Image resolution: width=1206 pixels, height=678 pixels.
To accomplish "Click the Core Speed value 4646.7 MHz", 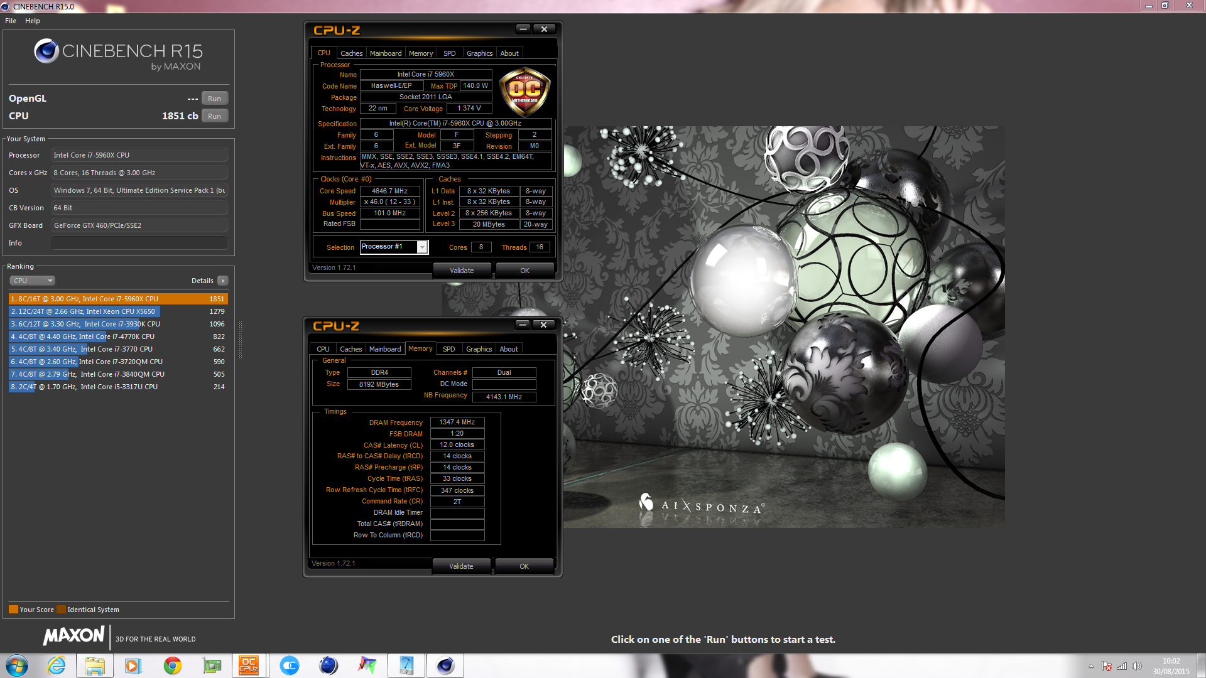I will click(x=389, y=191).
